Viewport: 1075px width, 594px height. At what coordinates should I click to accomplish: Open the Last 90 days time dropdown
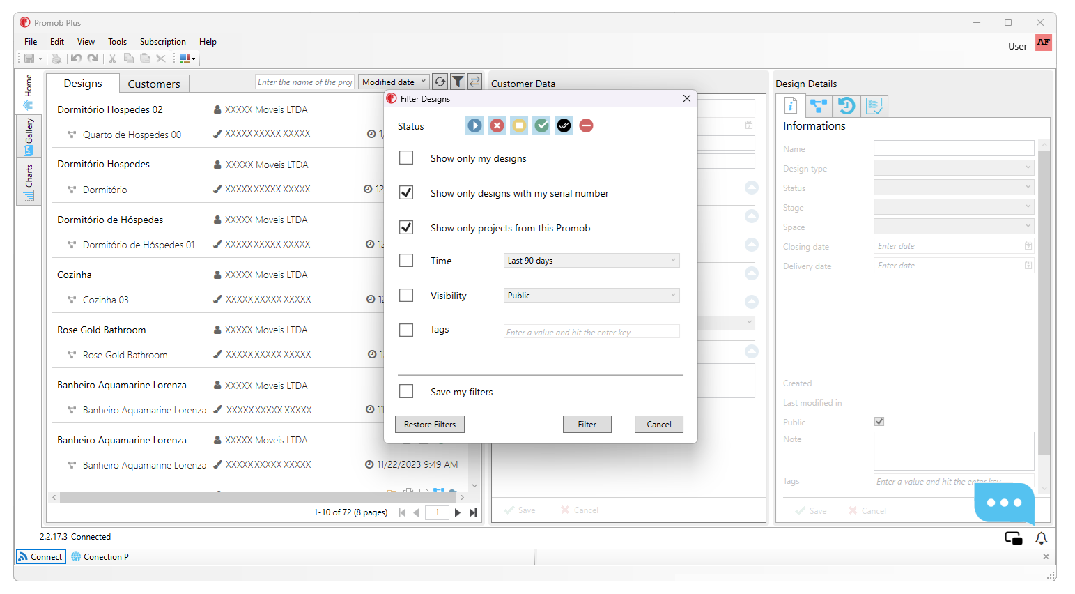point(591,260)
